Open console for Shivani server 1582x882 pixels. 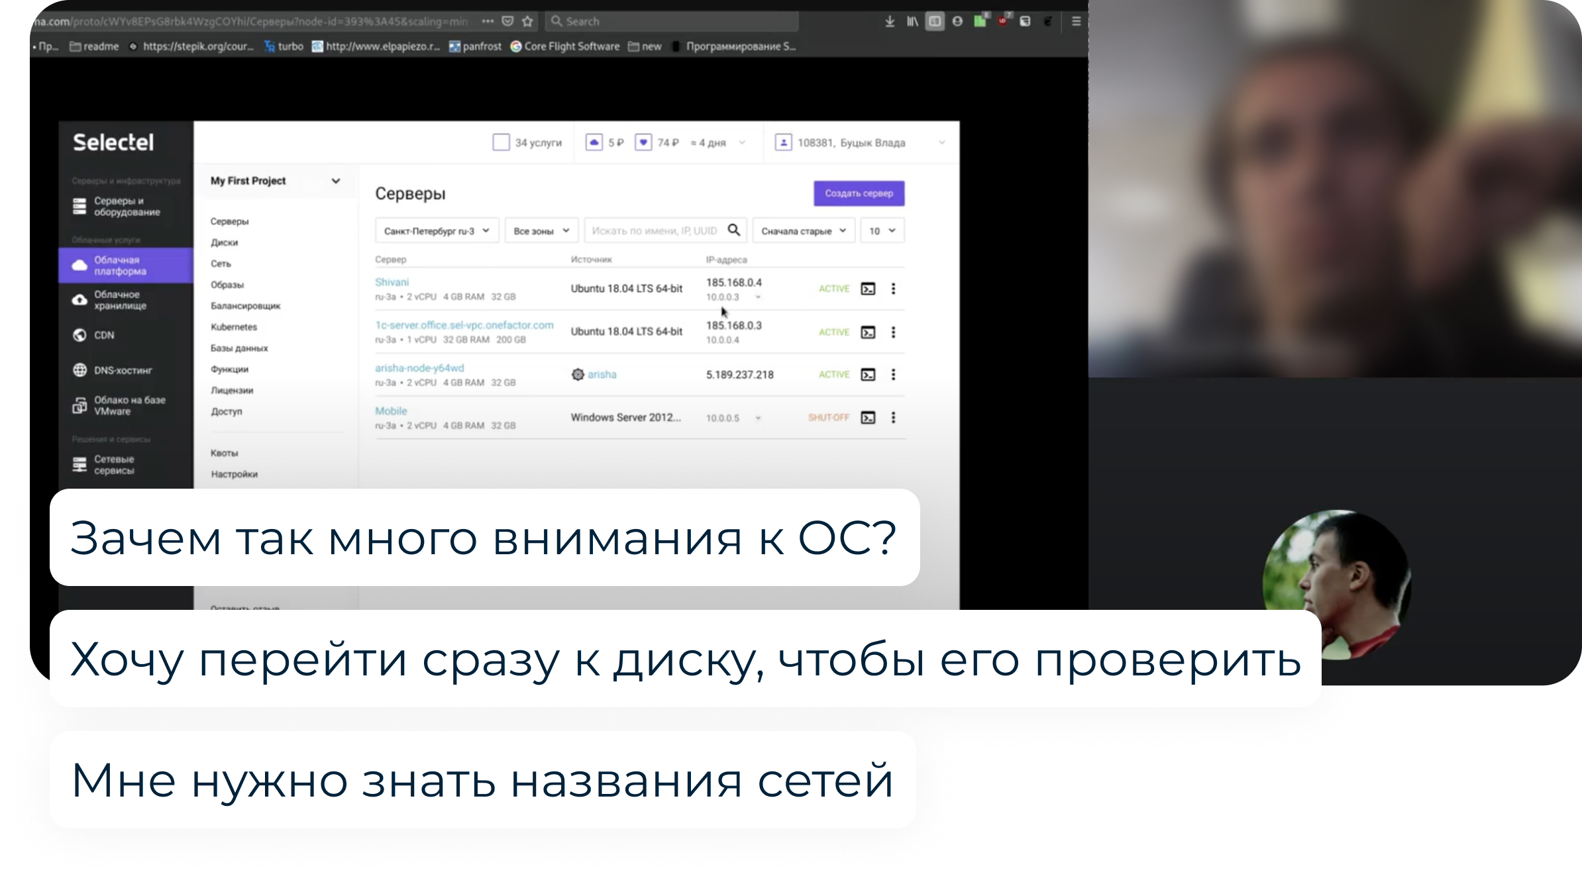(x=868, y=289)
